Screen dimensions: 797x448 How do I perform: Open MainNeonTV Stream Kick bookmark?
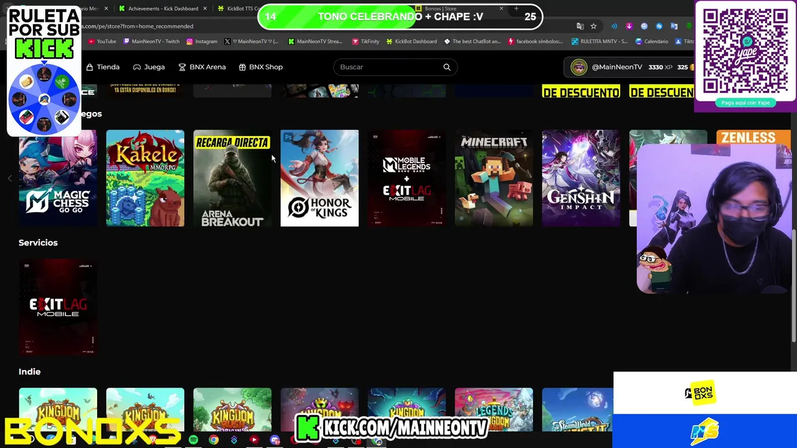point(316,42)
